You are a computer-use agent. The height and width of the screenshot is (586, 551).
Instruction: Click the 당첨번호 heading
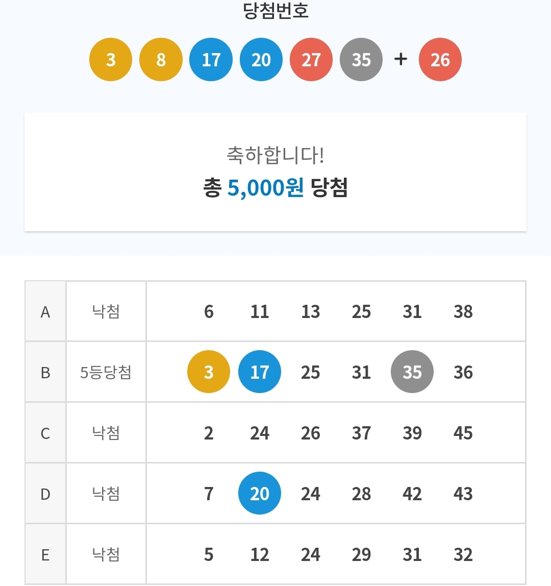[x=275, y=11]
